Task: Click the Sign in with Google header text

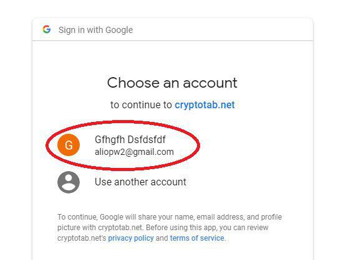Action: pos(95,30)
